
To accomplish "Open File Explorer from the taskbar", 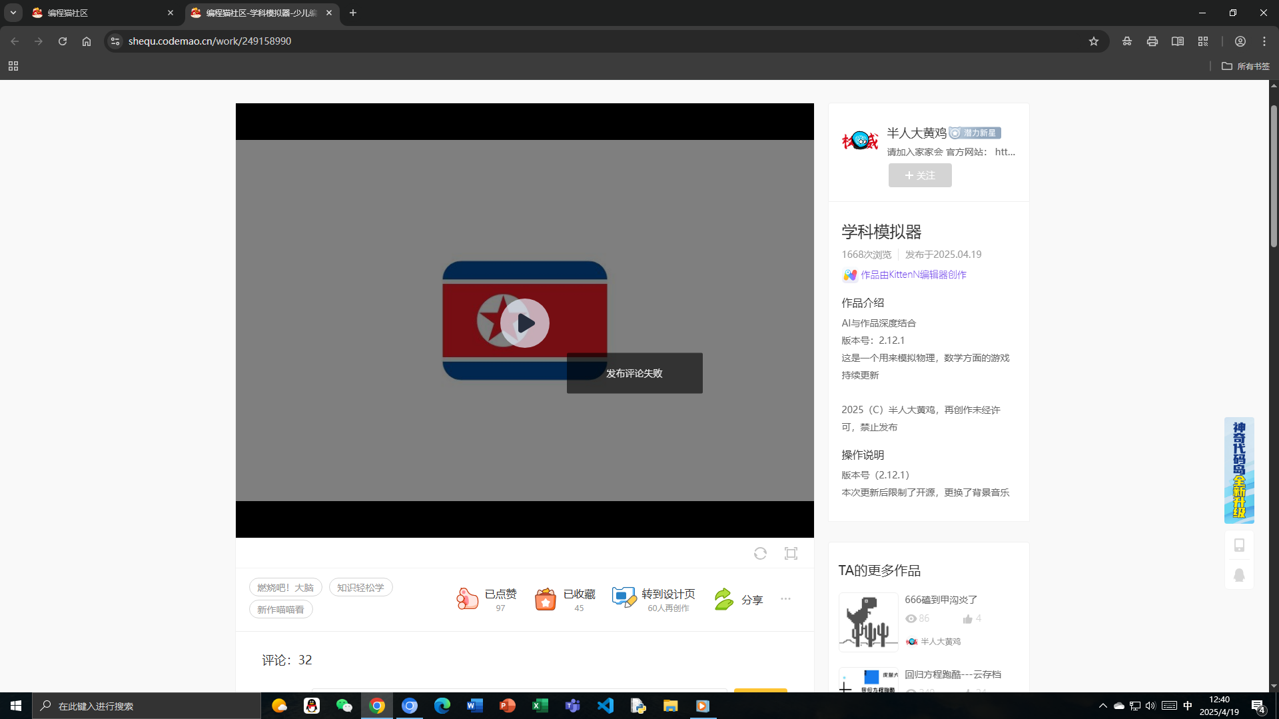I will [x=670, y=706].
